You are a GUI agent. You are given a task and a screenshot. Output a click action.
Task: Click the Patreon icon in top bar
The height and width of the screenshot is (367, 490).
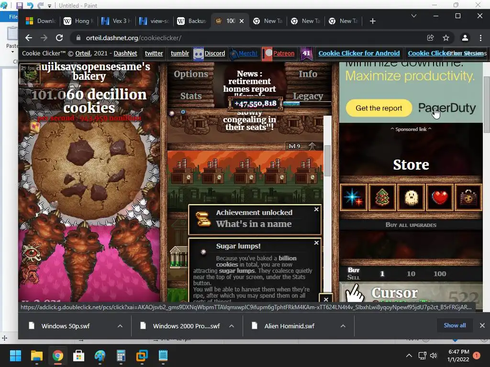[267, 54]
